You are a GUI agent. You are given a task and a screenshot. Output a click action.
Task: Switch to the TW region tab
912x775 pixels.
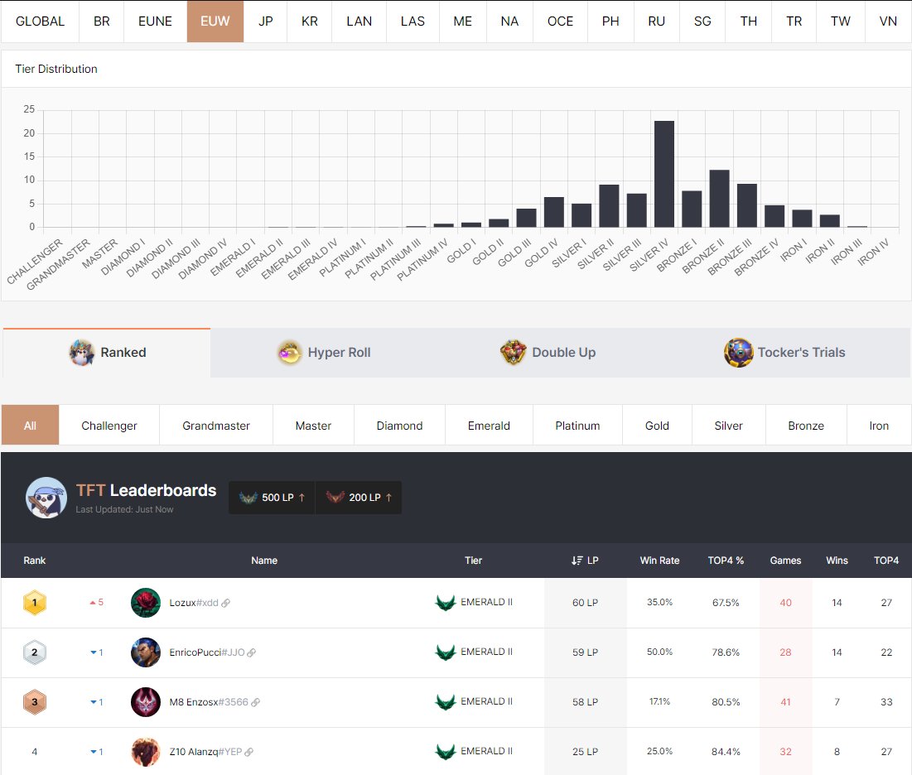[841, 22]
